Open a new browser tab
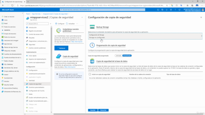 click(28, 2)
